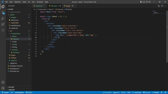The width and height of the screenshot is (168, 94).
Task: Open the Terminal menu
Action: point(40,2)
